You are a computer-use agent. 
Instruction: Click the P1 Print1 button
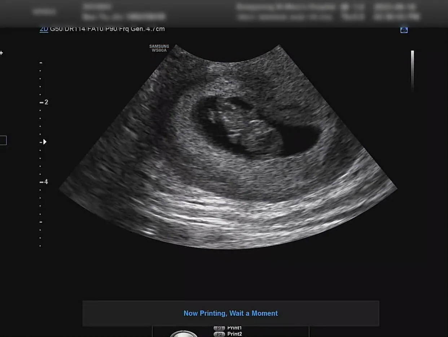[228, 328]
